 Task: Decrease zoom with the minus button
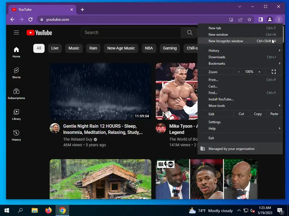239,72
